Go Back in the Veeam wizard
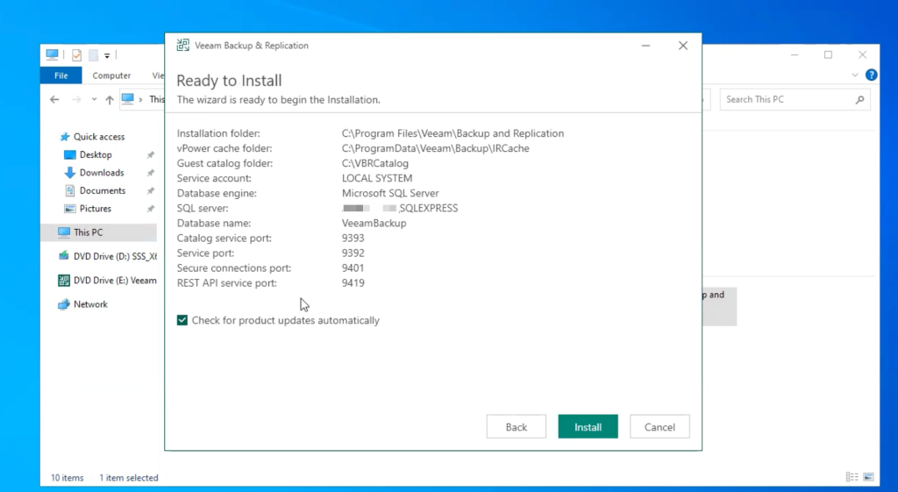The image size is (898, 492). point(516,427)
